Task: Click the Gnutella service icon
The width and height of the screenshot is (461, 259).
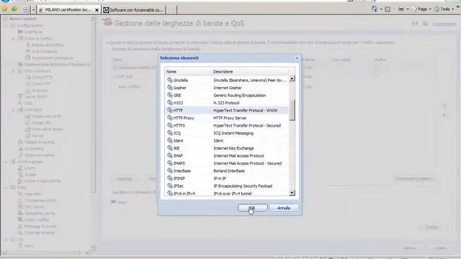Action: point(170,80)
